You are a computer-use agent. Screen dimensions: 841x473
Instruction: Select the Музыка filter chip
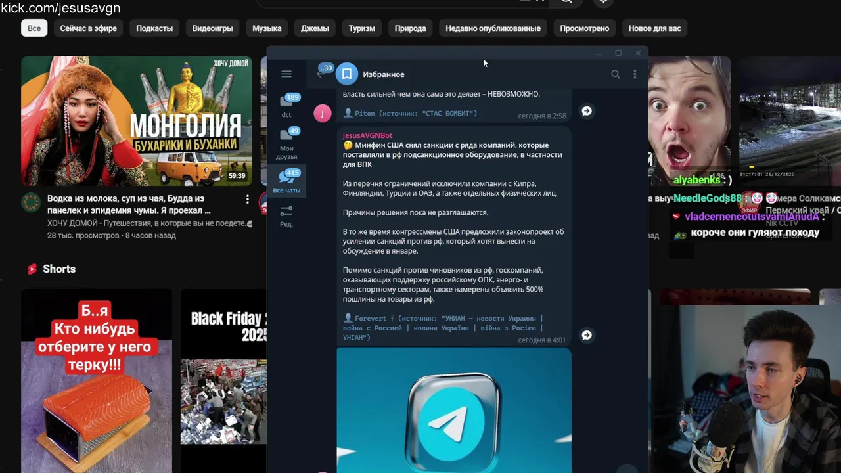267,28
